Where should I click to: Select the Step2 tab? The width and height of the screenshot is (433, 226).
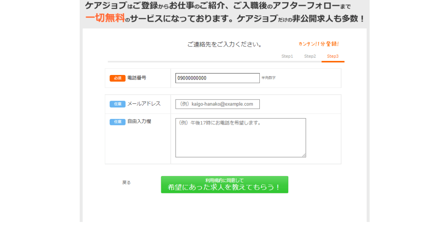310,56
